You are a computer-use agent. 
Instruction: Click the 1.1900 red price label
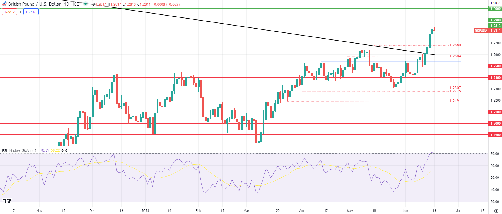coord(495,135)
